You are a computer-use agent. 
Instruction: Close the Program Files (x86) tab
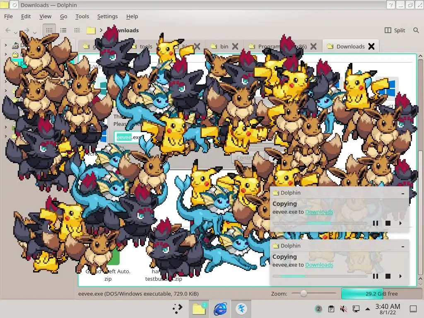313,46
